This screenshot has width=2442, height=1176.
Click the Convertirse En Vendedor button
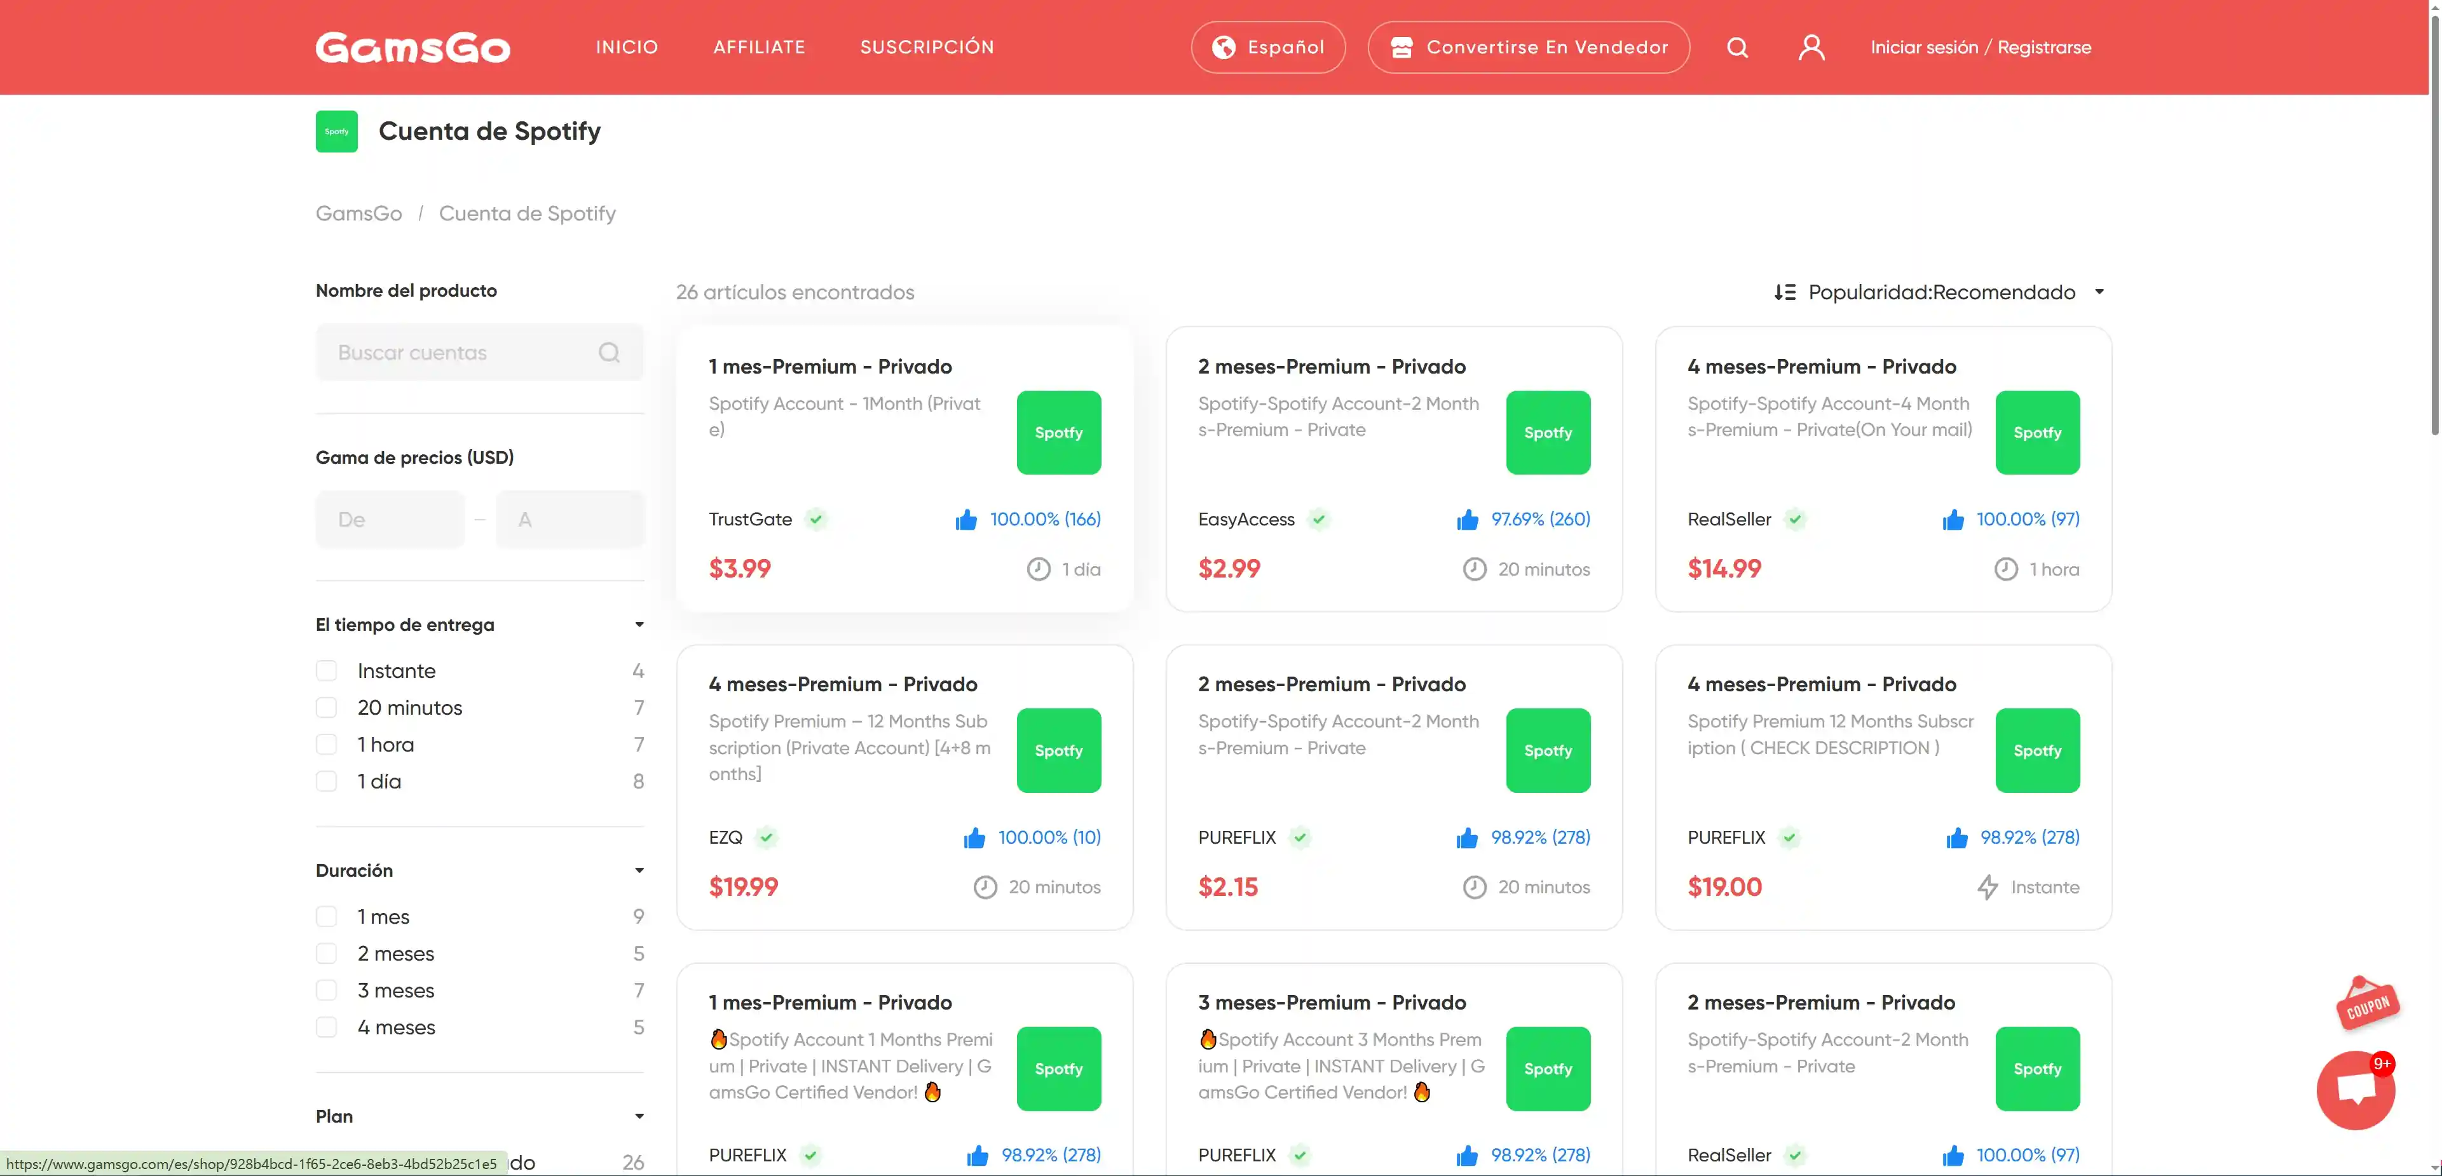[1528, 48]
